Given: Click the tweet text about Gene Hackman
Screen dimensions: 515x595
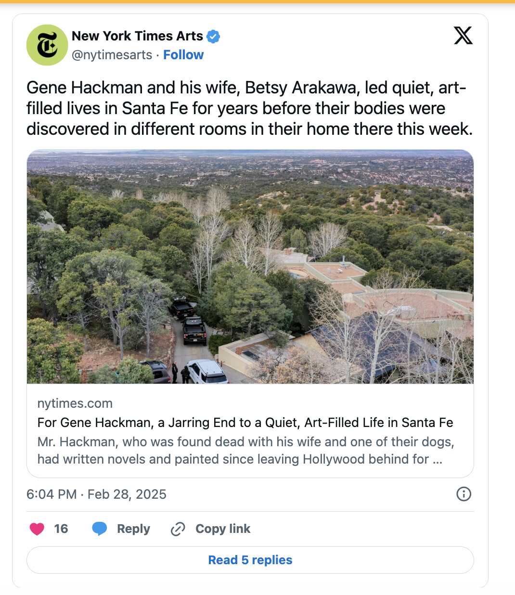Looking at the screenshot, I should 249,108.
